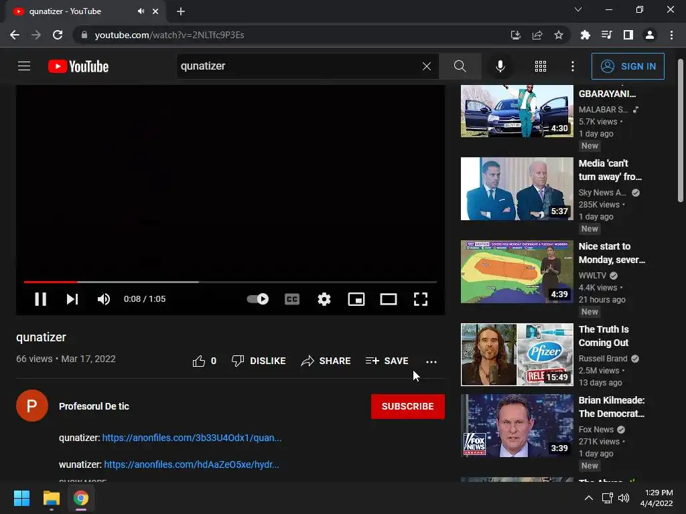The width and height of the screenshot is (686, 514).
Task: Click the DISLIKE button
Action: click(259, 361)
